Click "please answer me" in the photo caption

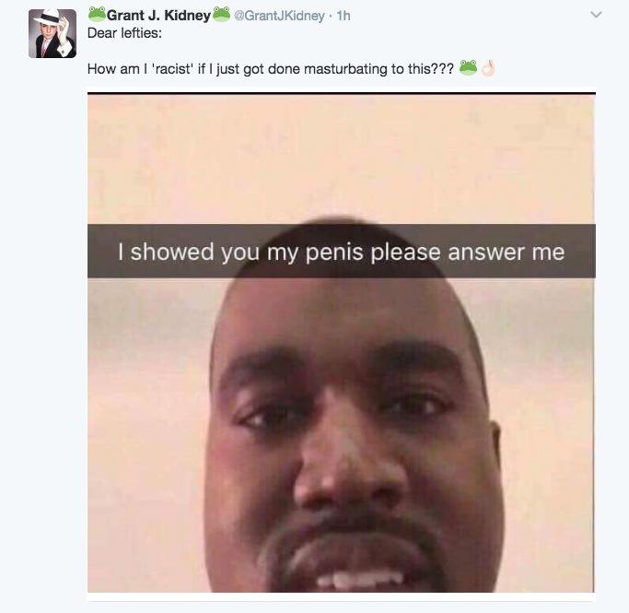[467, 253]
